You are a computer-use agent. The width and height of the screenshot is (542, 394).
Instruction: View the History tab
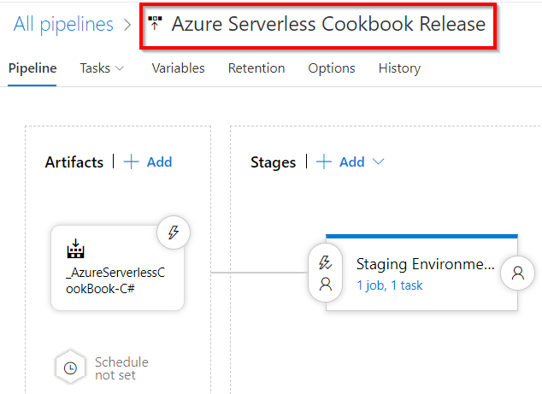click(399, 68)
